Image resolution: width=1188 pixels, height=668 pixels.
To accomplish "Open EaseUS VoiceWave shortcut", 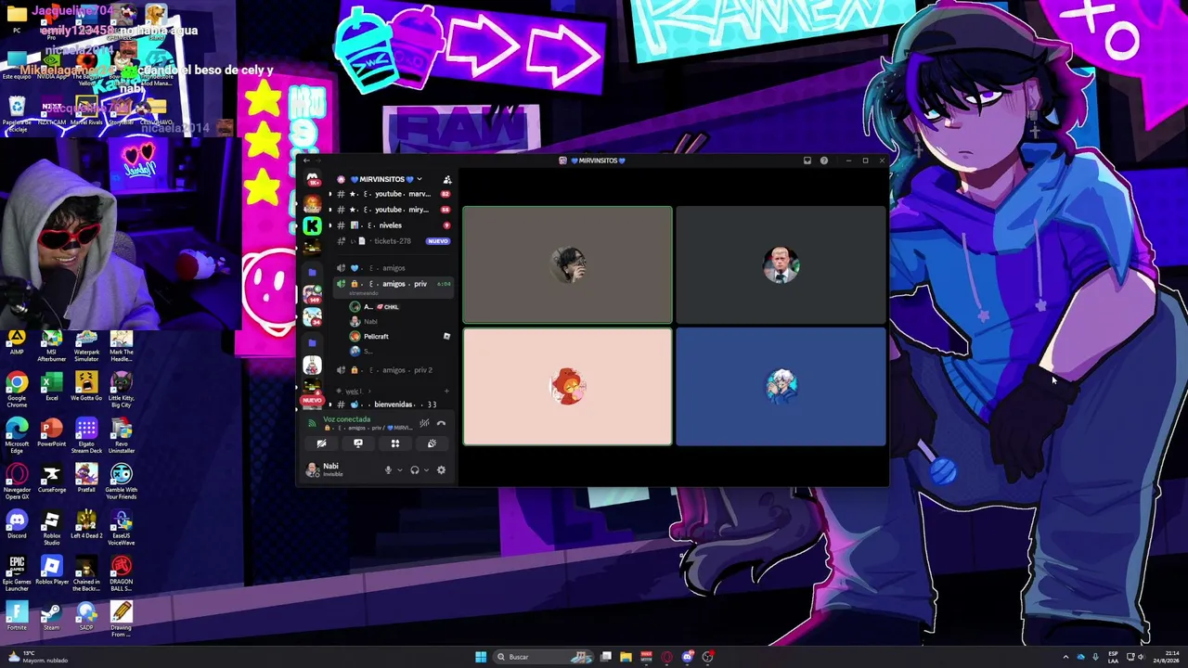I will tap(121, 529).
